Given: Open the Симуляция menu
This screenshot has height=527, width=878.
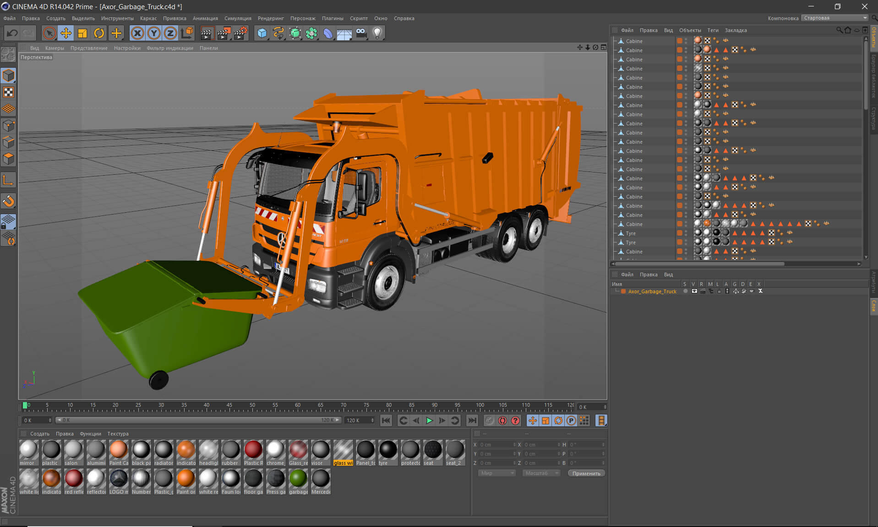Looking at the screenshot, I should click(x=238, y=18).
